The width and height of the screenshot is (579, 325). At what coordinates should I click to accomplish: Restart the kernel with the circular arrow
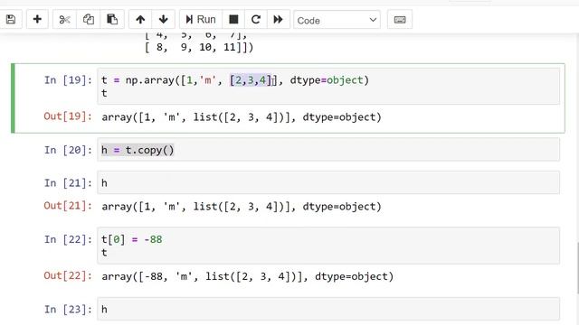click(x=255, y=20)
